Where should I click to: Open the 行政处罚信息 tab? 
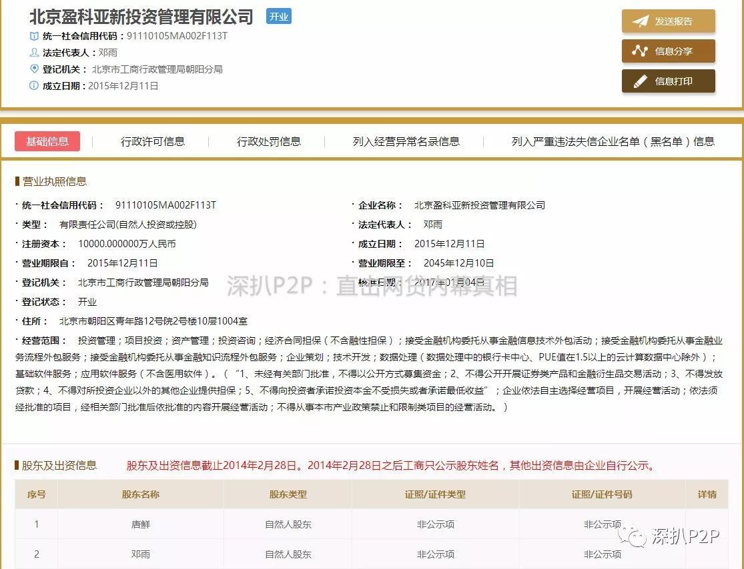269,141
